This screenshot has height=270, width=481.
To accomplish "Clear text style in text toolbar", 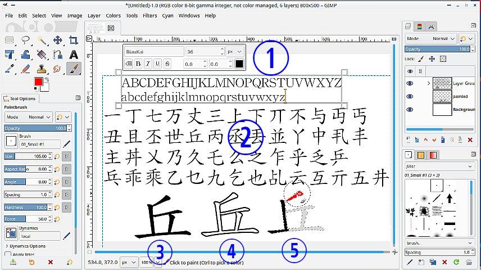I will [x=129, y=64].
